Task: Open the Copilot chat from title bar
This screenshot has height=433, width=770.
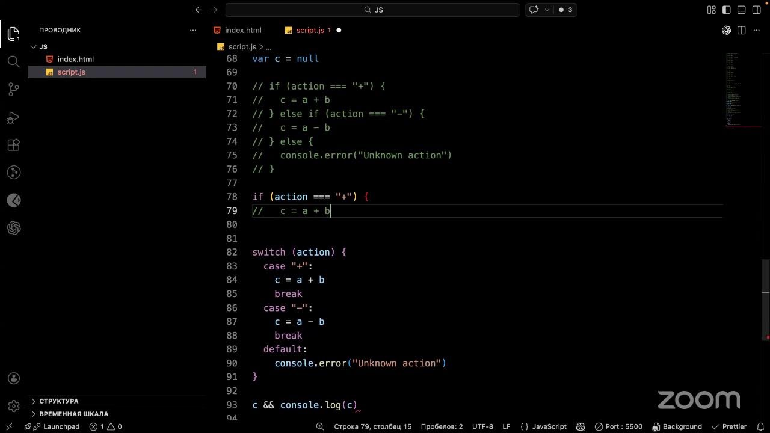Action: [x=534, y=10]
